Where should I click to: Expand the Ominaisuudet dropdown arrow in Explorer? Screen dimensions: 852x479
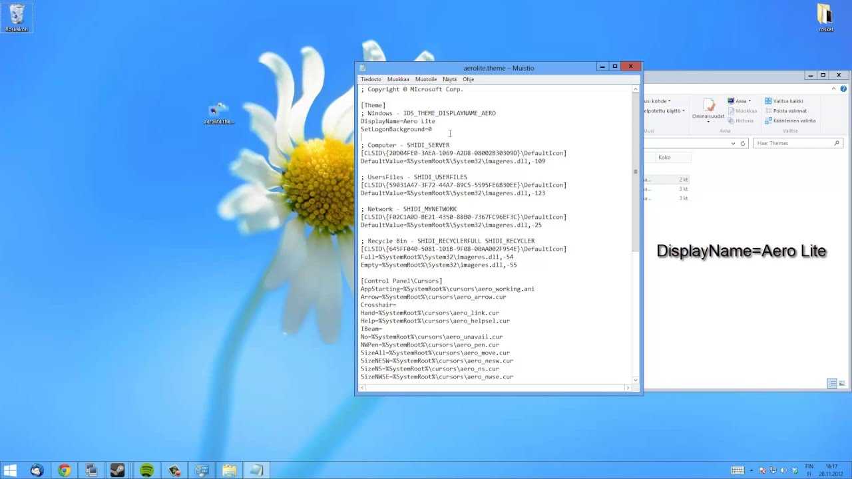[x=708, y=122]
